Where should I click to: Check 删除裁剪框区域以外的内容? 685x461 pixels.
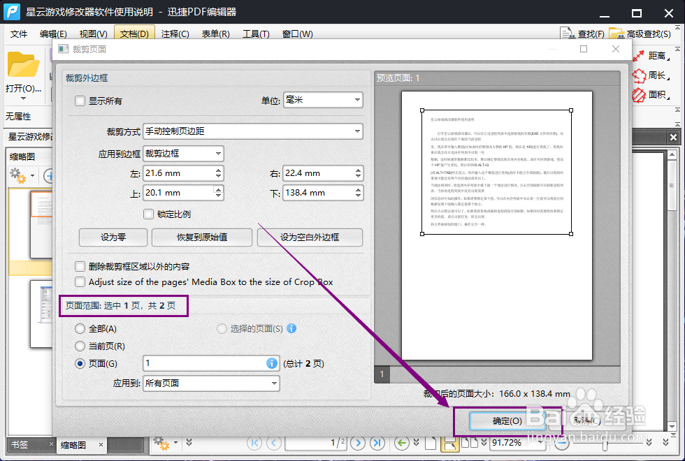[x=80, y=266]
